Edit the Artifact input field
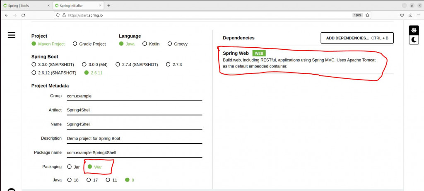Viewport: 424px width, 191px height. tap(135, 110)
